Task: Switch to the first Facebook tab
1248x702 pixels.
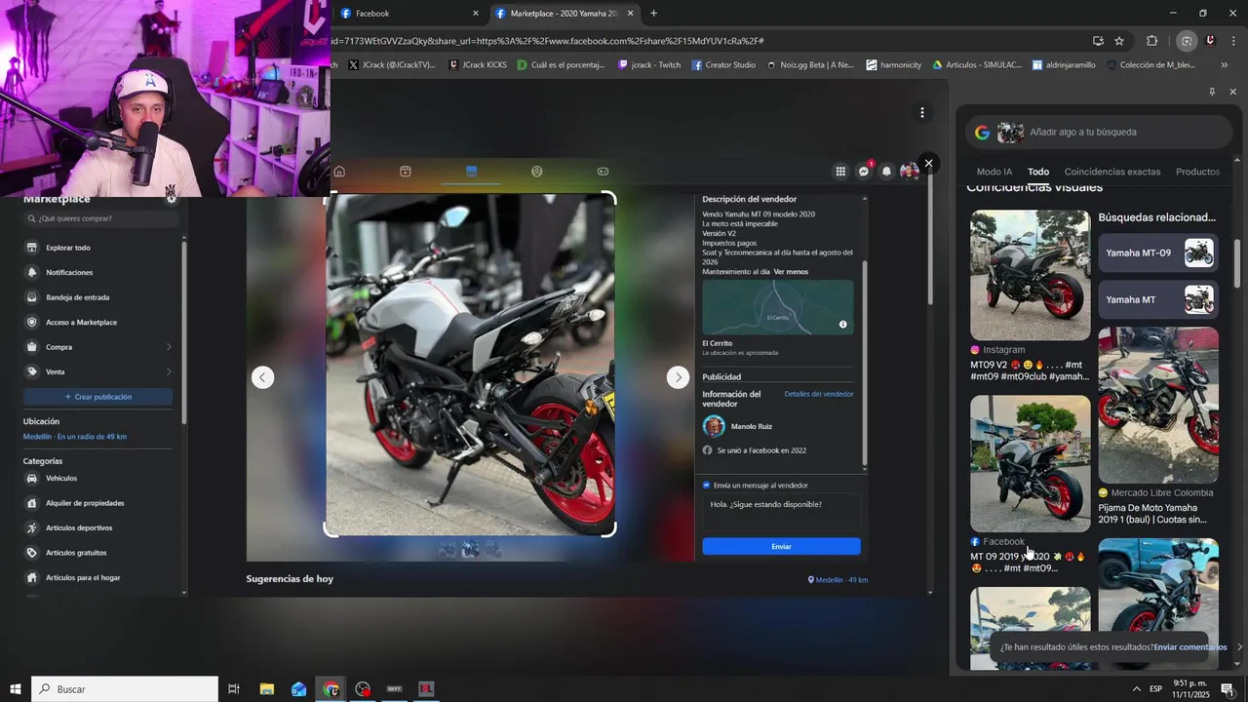Action: 409,14
